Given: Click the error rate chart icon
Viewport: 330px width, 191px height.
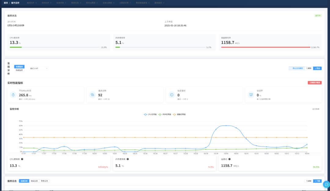Looking at the screenshot, I should tap(251, 95).
